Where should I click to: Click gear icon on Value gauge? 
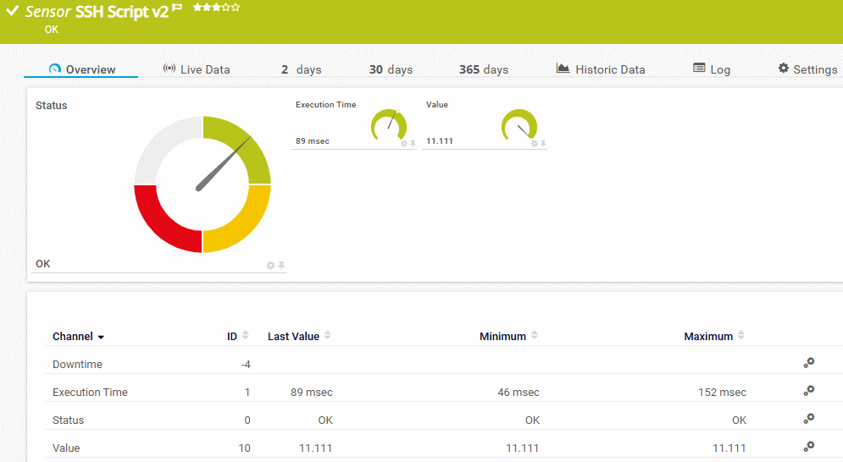click(x=534, y=144)
